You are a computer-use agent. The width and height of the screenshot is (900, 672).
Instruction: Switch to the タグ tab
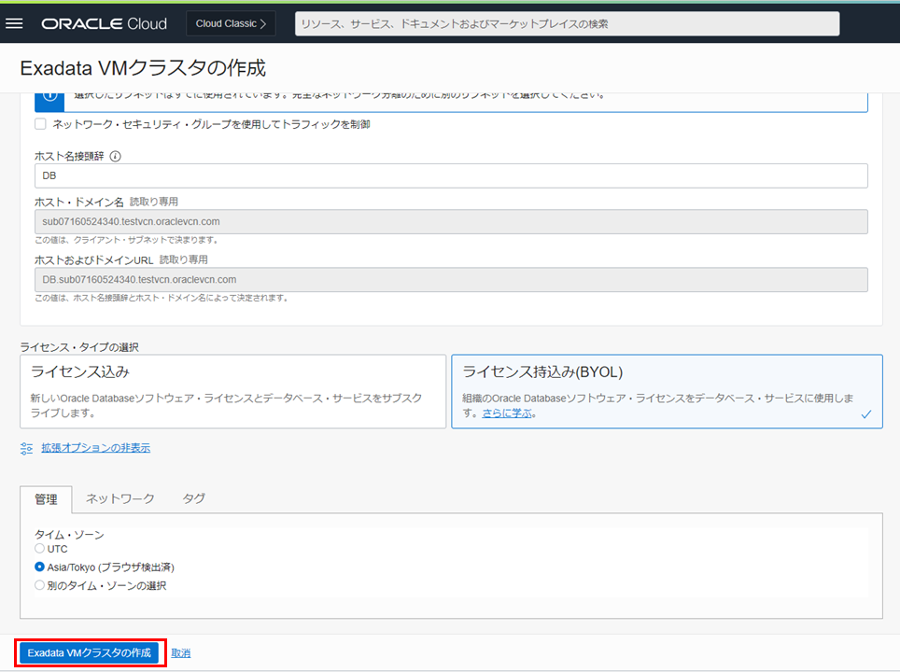point(193,498)
